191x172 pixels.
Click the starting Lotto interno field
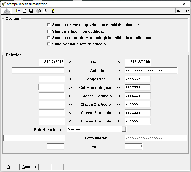click(34, 138)
